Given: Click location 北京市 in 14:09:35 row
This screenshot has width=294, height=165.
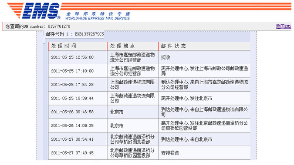Looking at the screenshot, I should pyautogui.click(x=117, y=125).
